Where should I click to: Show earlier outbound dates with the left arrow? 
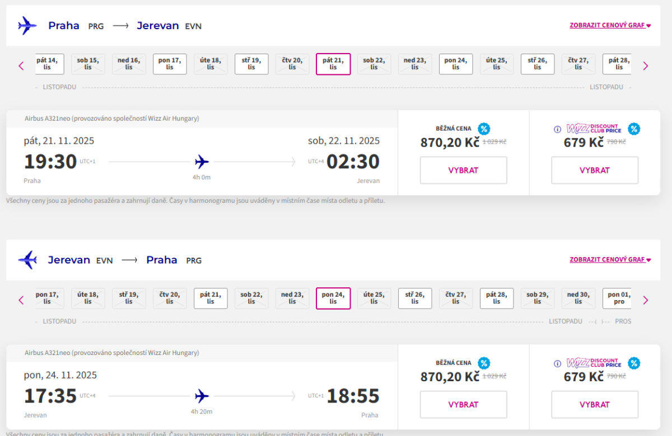[x=21, y=66]
